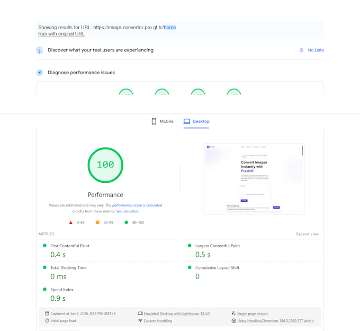360x331 pixels.
Task: Click the desktop laptop icon
Action: tap(187, 121)
